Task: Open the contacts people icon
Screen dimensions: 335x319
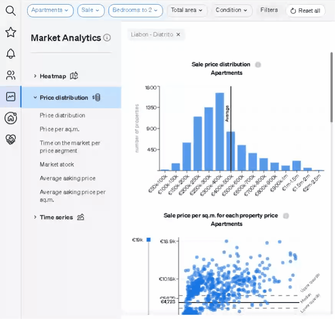Action: click(11, 75)
